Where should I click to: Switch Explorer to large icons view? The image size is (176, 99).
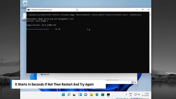(135, 82)
